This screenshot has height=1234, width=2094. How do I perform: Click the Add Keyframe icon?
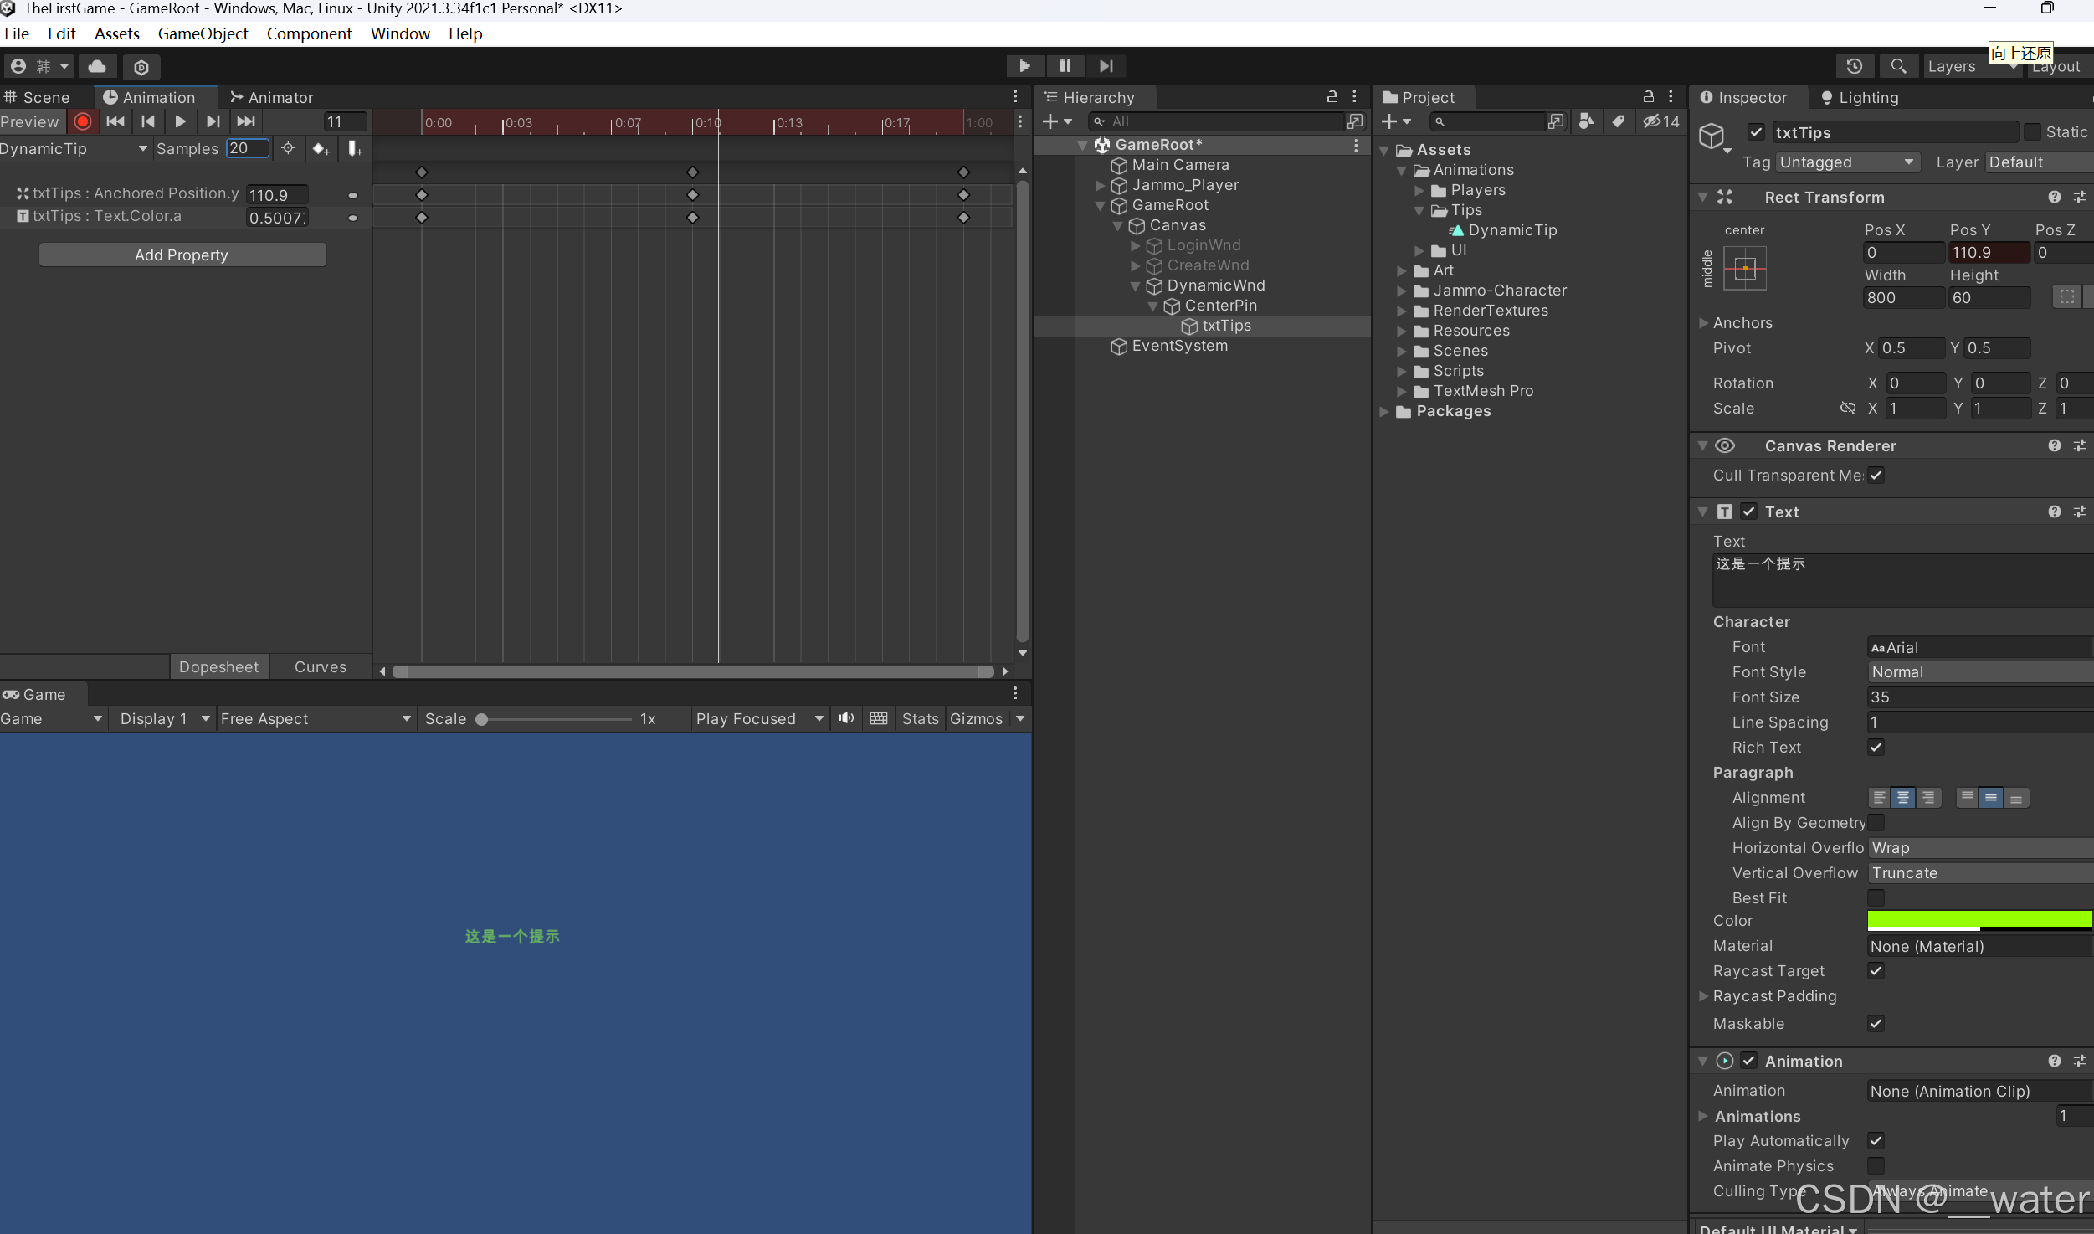pos(321,149)
